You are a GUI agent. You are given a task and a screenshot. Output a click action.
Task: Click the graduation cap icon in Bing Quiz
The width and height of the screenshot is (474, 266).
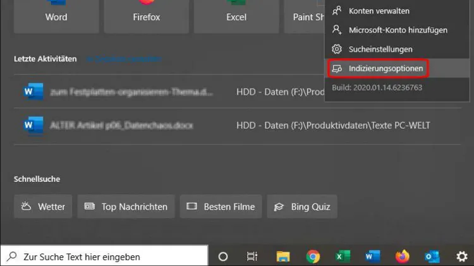pyautogui.click(x=279, y=207)
